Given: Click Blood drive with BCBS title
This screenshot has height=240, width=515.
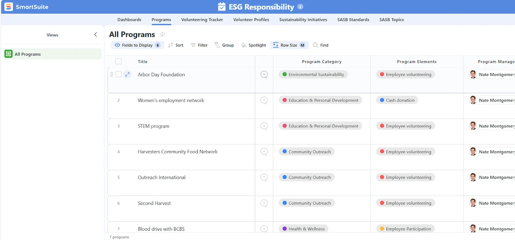Looking at the screenshot, I should (161, 229).
